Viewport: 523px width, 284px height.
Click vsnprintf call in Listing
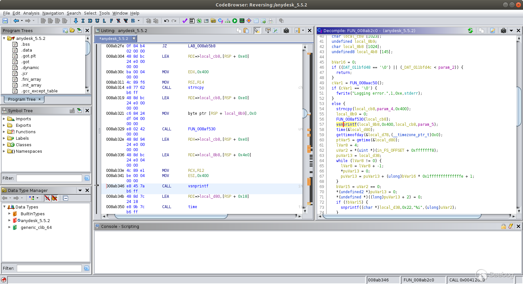pyautogui.click(x=198, y=186)
